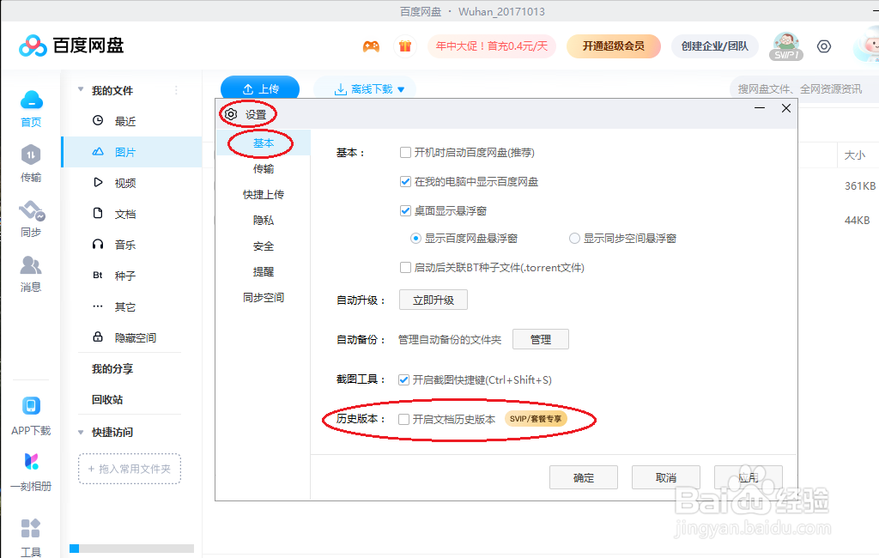The width and height of the screenshot is (879, 558).
Task: Select 隐藏空间 in file tree
Action: 131,337
